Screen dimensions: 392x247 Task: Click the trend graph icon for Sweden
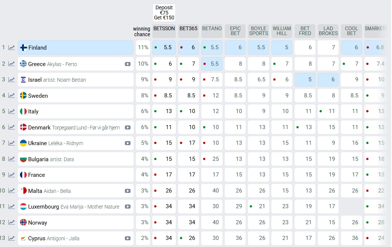12,96
